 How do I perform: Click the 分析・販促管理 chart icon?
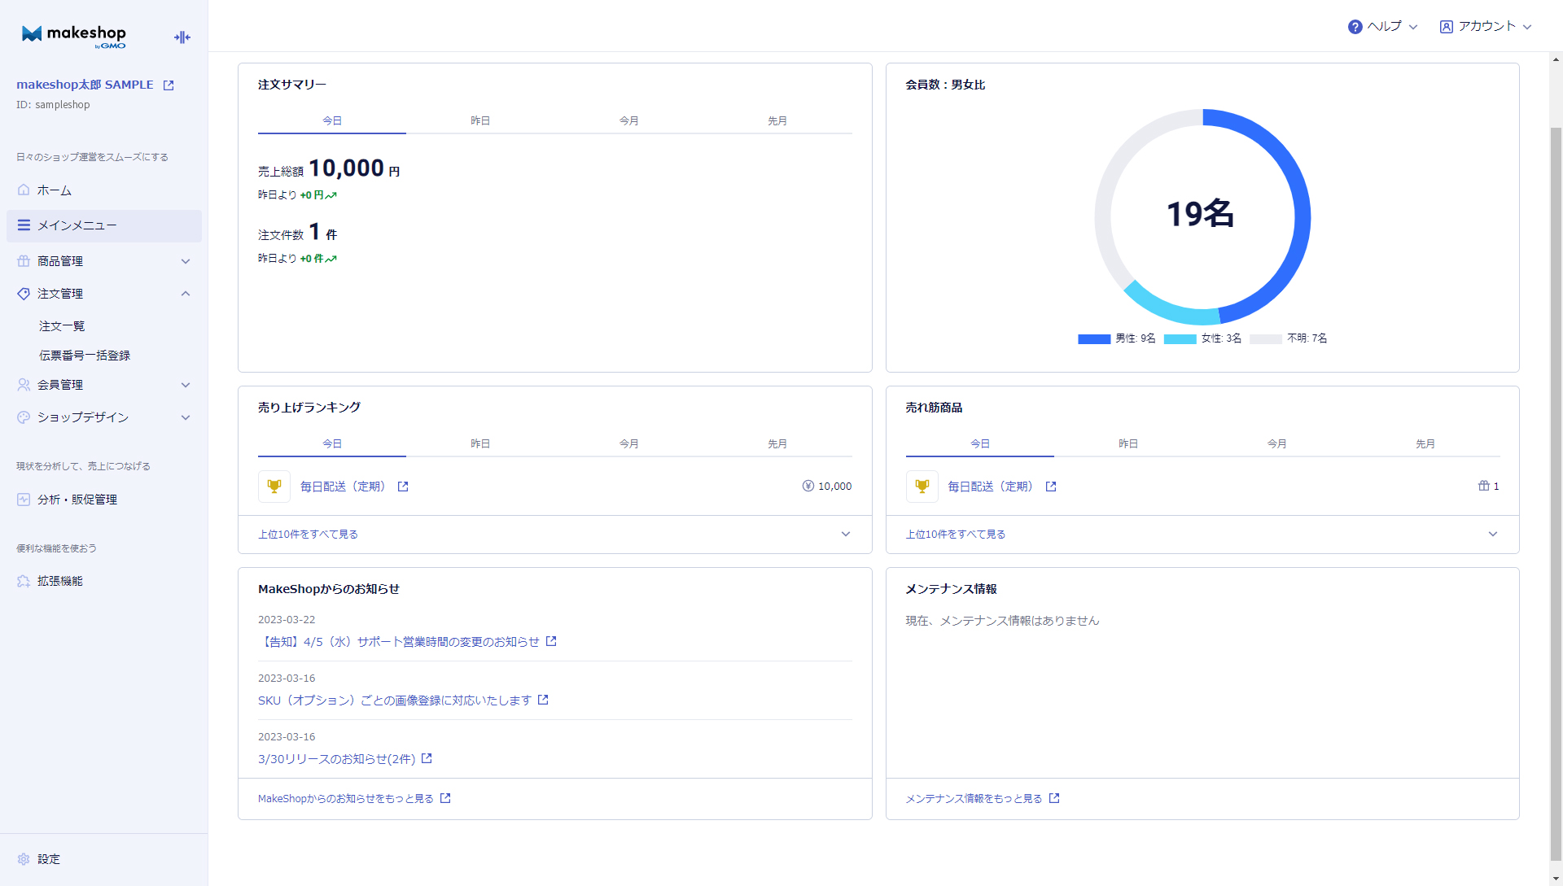(x=24, y=500)
